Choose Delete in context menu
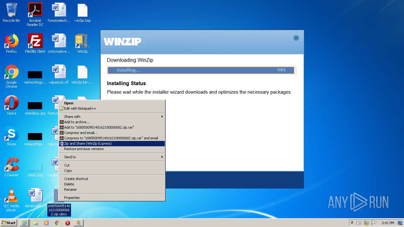 tap(112, 184)
